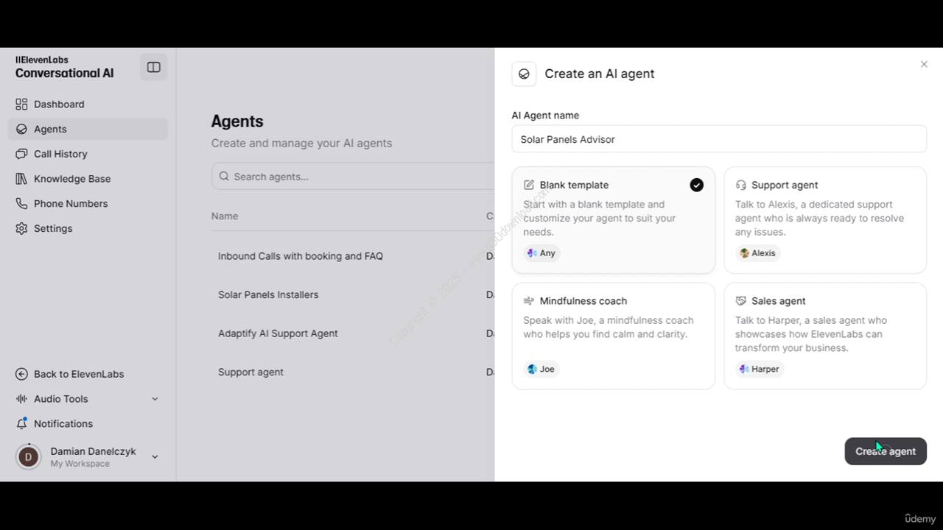Open Inbound Calls with booking and FAQ agent
The height and width of the screenshot is (530, 943).
(x=301, y=256)
